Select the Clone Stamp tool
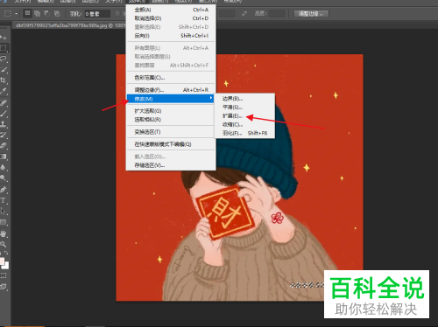The height and width of the screenshot is (327, 438). point(4,124)
